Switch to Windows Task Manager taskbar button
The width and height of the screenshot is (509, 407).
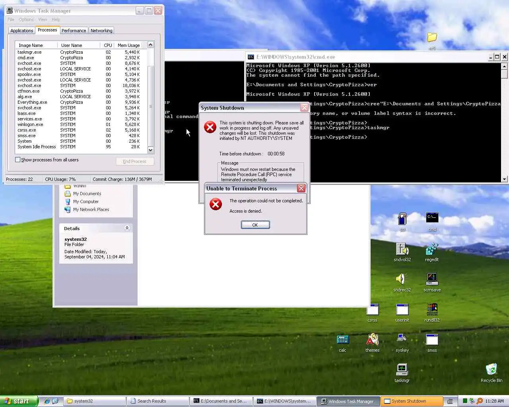click(x=348, y=401)
